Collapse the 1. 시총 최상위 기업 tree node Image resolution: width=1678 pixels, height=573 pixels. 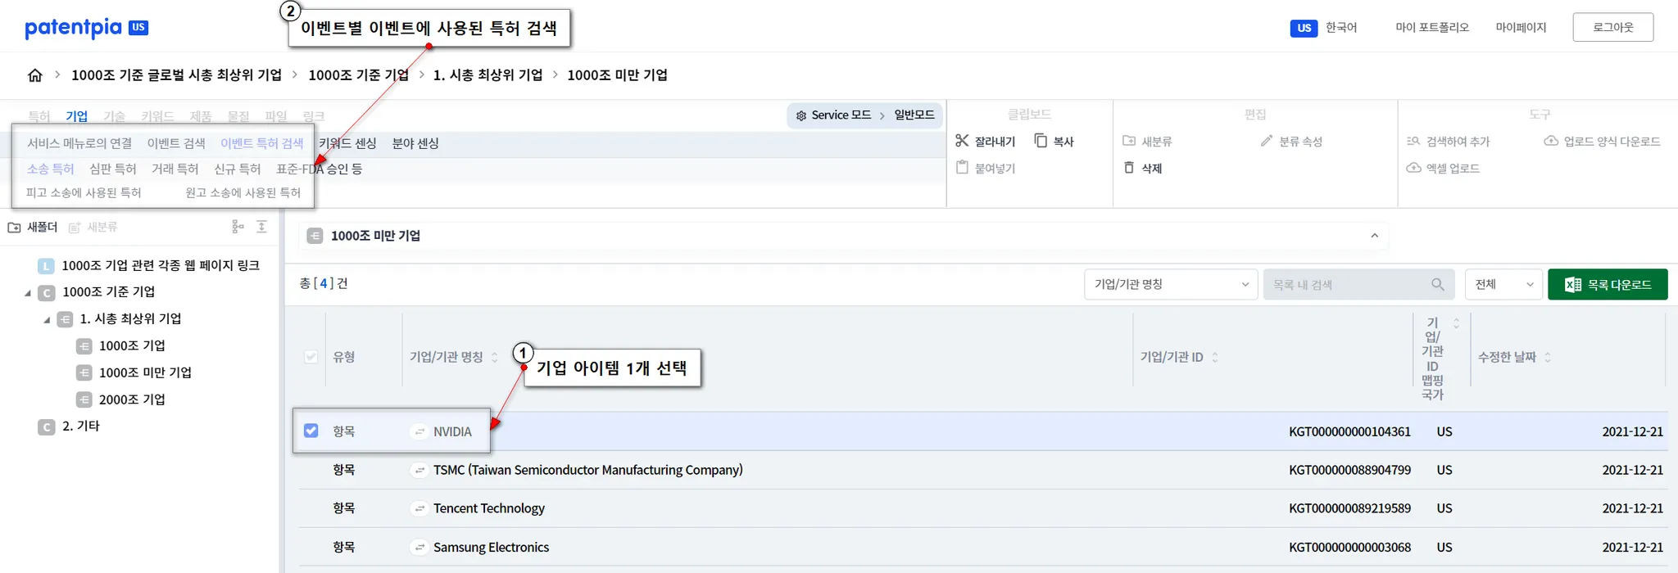coord(47,320)
